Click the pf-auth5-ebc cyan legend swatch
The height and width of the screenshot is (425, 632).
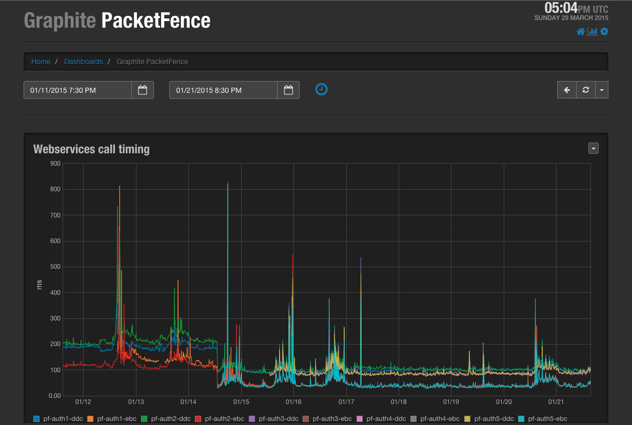tap(521, 419)
